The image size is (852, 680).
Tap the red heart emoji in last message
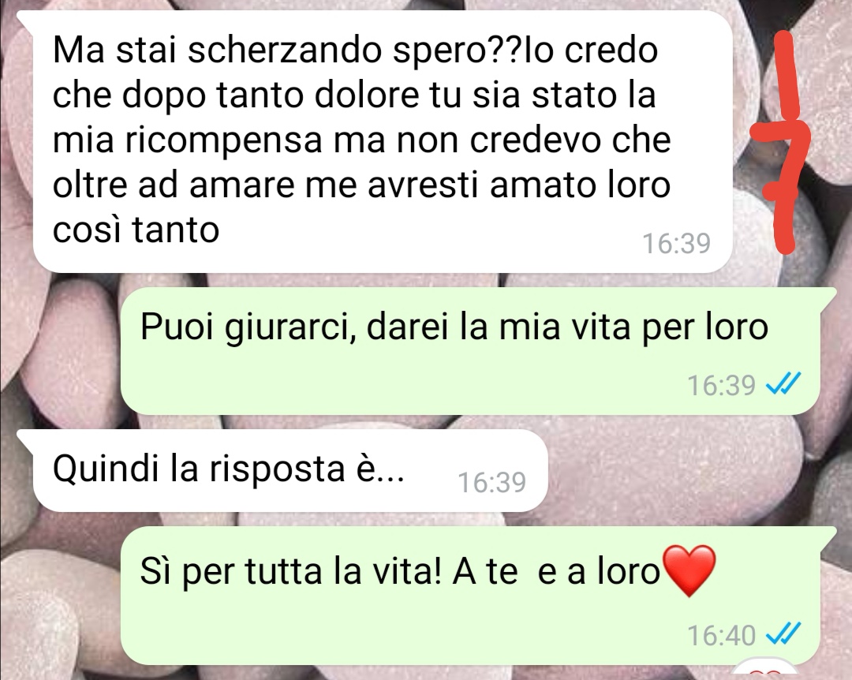(689, 571)
